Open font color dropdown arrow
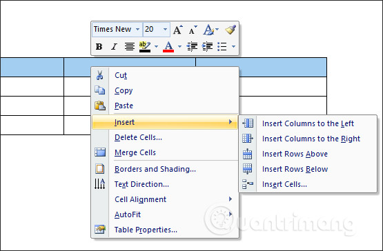 180,46
